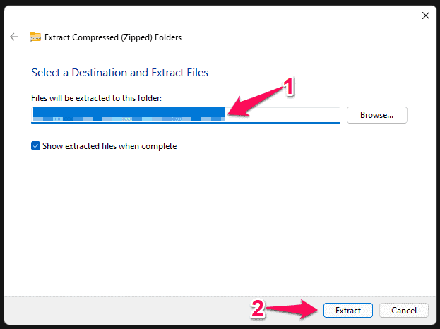The image size is (440, 329).
Task: Click the zipped folder icon in the title
Action: (x=35, y=37)
